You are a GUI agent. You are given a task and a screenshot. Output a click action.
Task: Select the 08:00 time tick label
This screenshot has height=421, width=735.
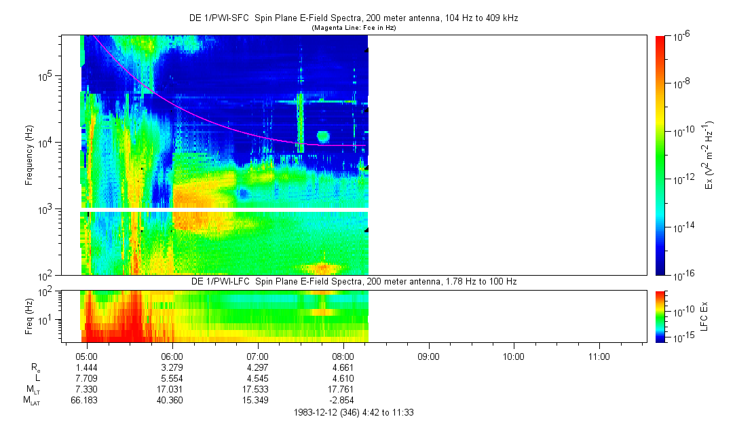(x=343, y=356)
